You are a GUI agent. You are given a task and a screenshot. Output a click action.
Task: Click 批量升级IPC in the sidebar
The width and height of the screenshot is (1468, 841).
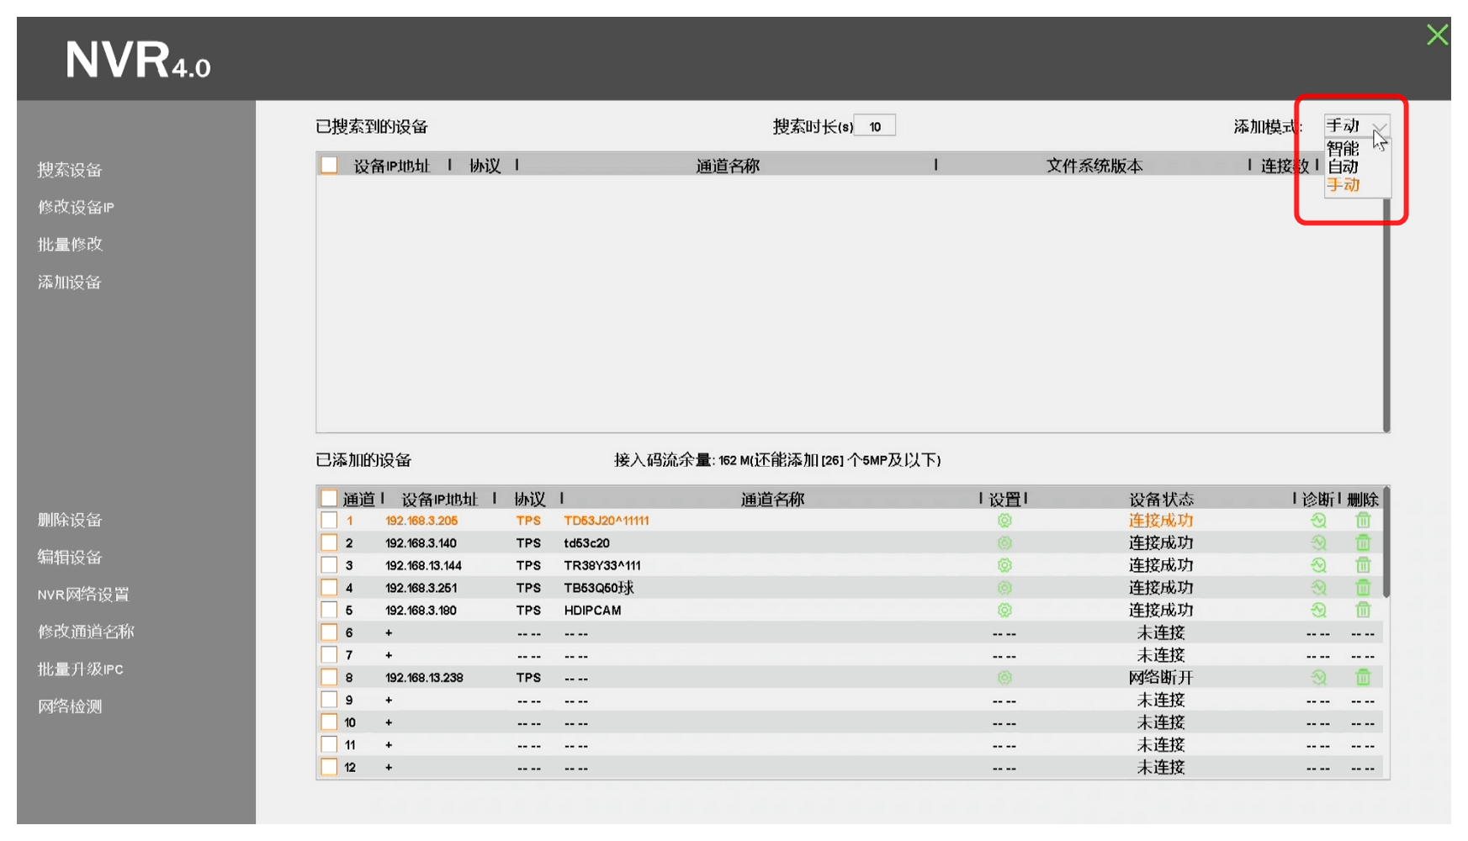80,669
